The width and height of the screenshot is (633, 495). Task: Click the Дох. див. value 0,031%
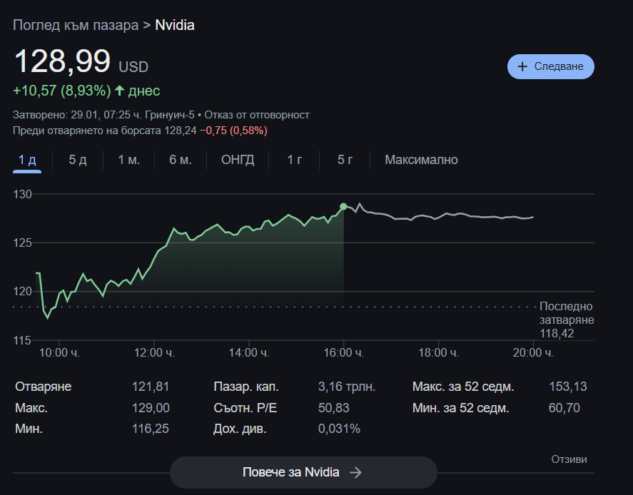pyautogui.click(x=339, y=429)
